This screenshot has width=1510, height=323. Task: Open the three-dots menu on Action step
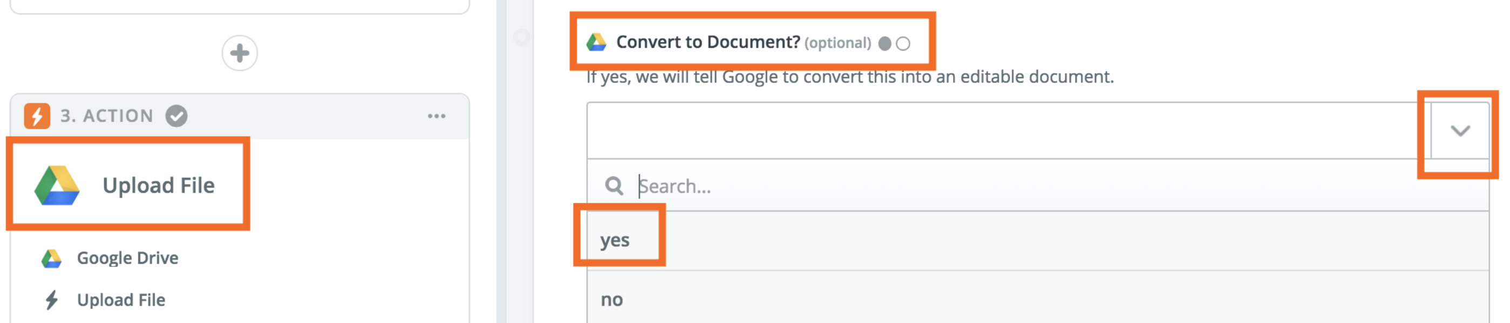[436, 116]
